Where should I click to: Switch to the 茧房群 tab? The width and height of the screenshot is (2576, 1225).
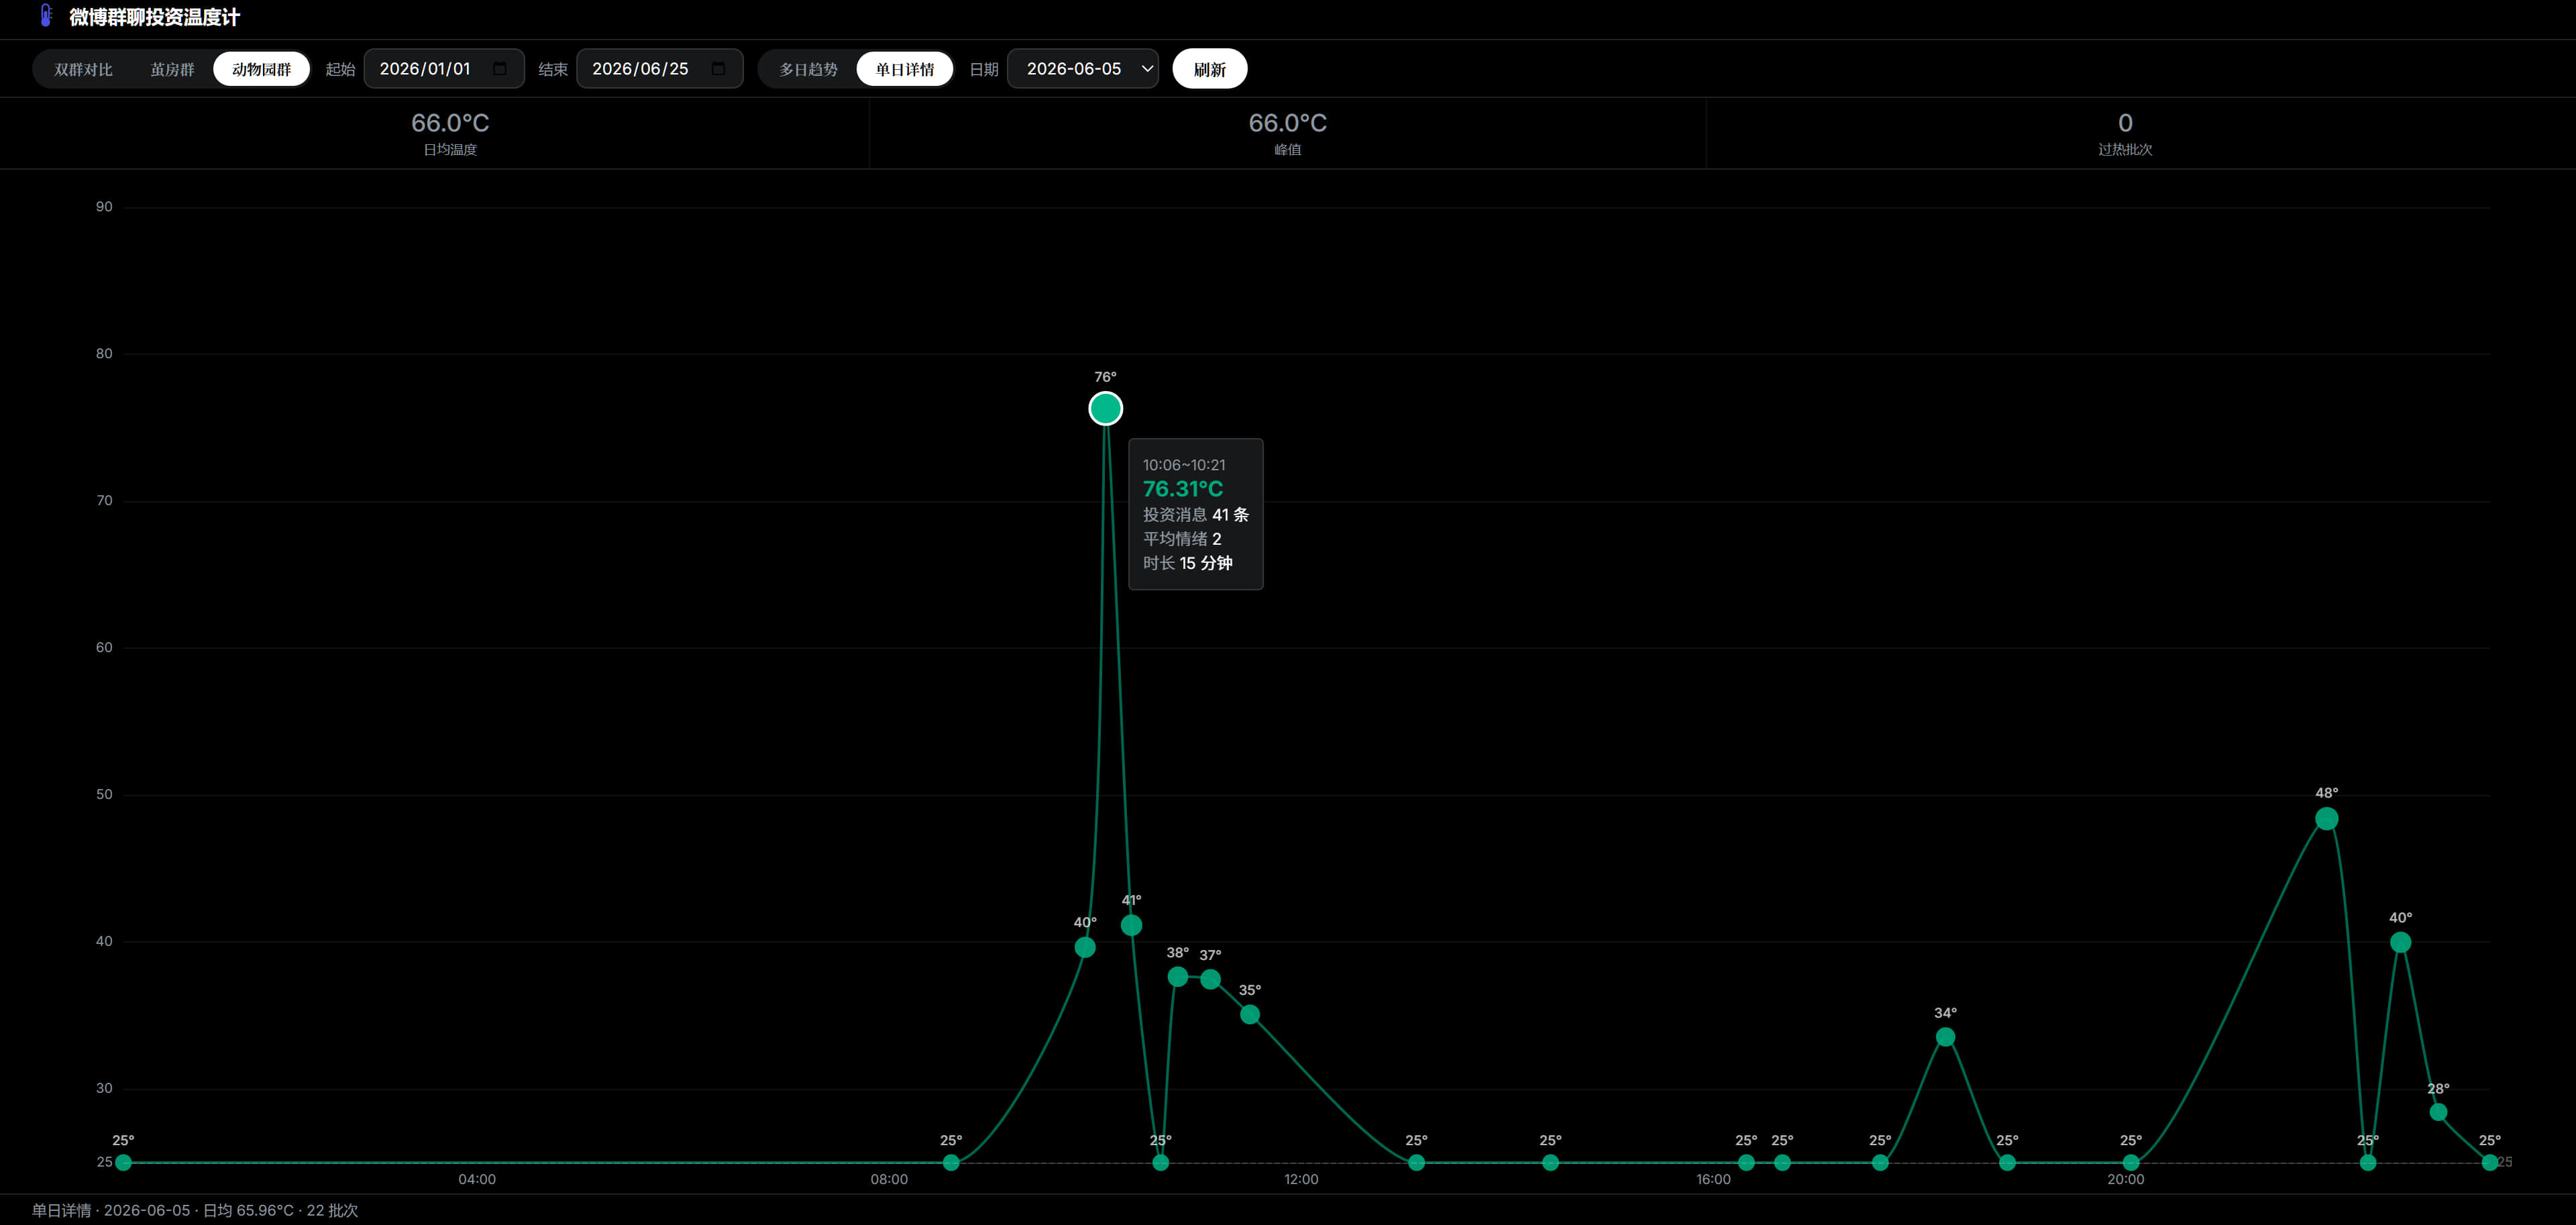click(172, 69)
